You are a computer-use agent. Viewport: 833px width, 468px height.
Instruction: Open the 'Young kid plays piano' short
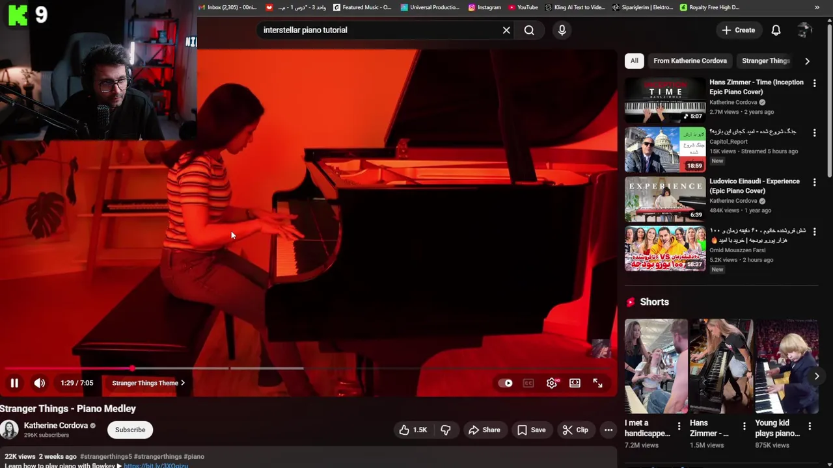click(786, 366)
